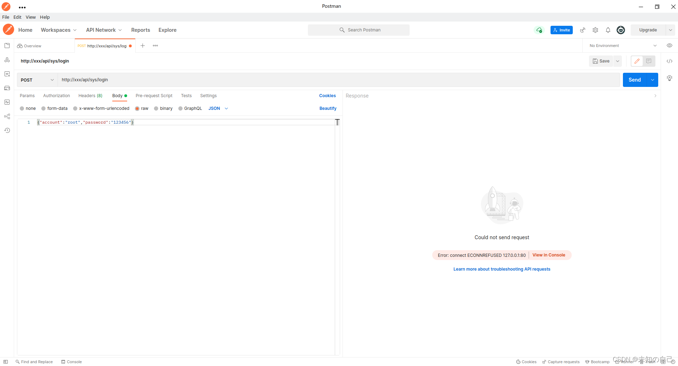
Task: Open environment quick look eye icon
Action: pyautogui.click(x=670, y=46)
